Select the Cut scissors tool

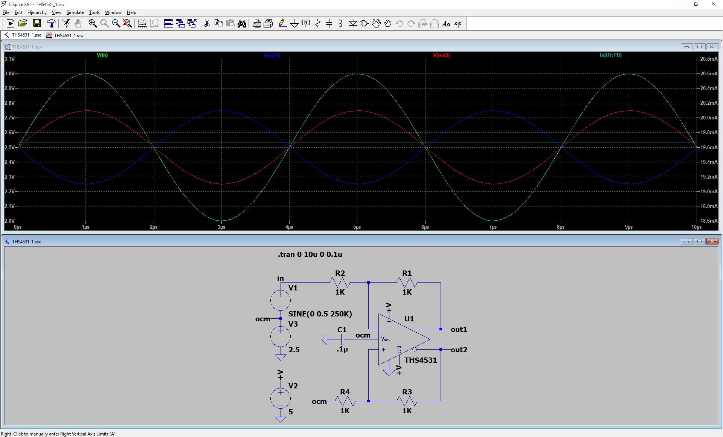pos(207,24)
